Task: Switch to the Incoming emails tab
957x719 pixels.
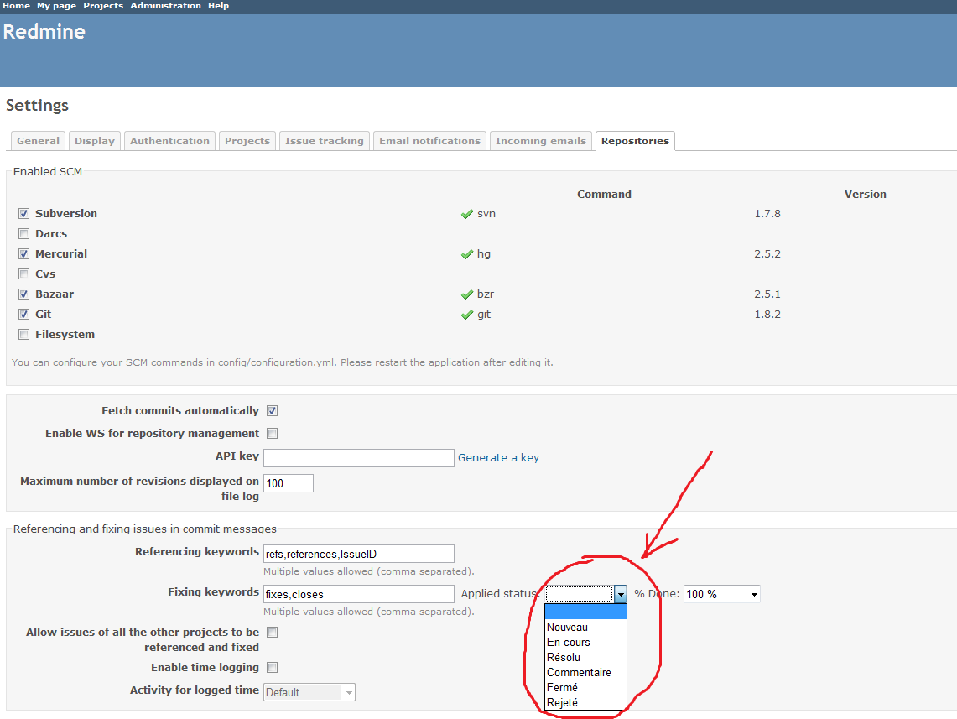Action: pos(541,141)
